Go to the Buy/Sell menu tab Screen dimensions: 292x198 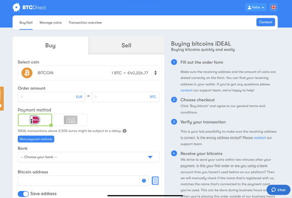pyautogui.click(x=26, y=23)
